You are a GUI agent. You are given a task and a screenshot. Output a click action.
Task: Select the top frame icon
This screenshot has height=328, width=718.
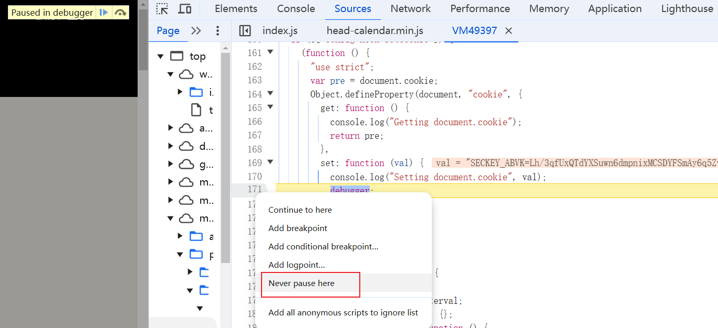[x=178, y=56]
